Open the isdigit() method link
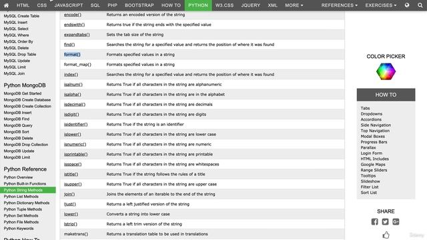427x240 pixels. [71, 115]
